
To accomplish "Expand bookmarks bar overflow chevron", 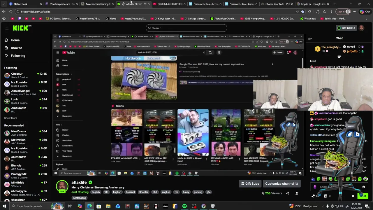I will click(367, 19).
